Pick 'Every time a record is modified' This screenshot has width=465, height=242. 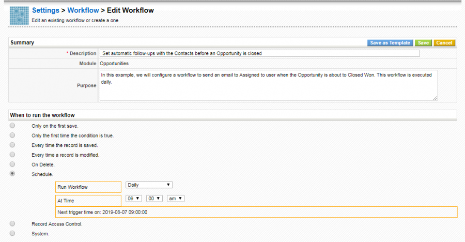click(12, 155)
